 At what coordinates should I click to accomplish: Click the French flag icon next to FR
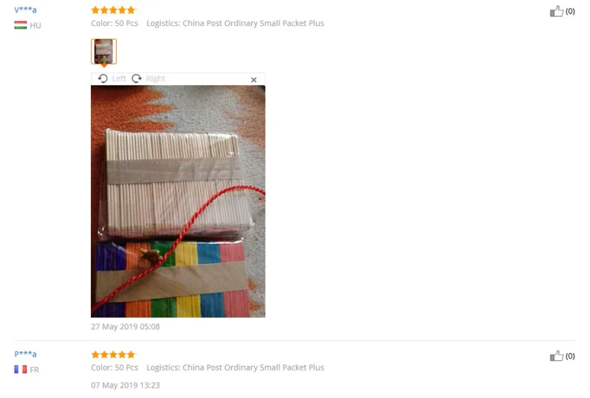pyautogui.click(x=20, y=370)
